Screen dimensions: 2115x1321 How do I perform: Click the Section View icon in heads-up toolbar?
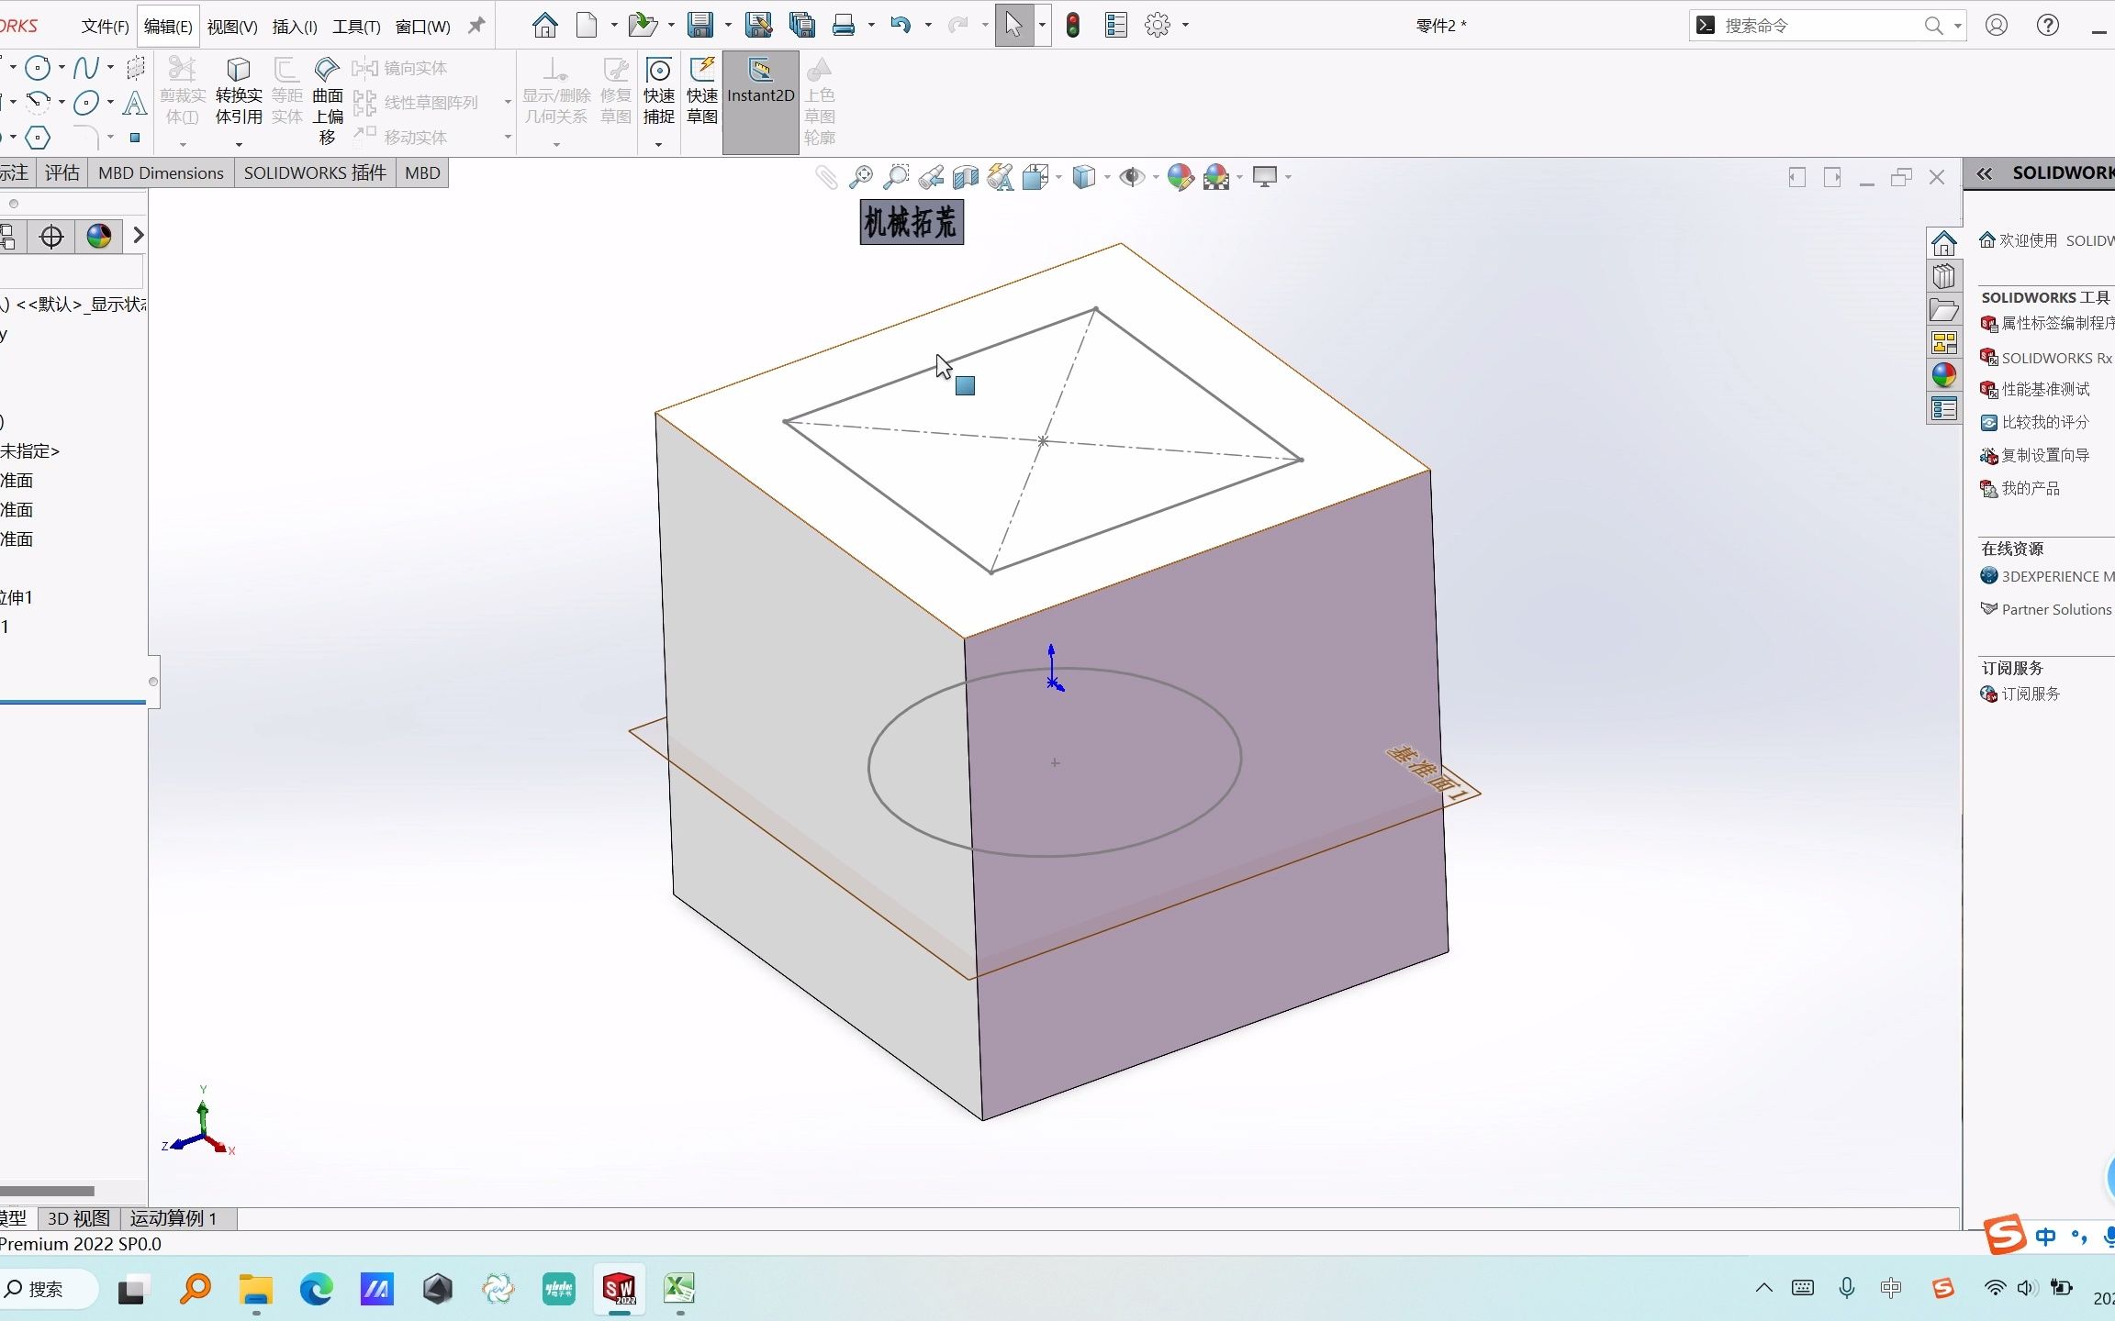(x=965, y=176)
